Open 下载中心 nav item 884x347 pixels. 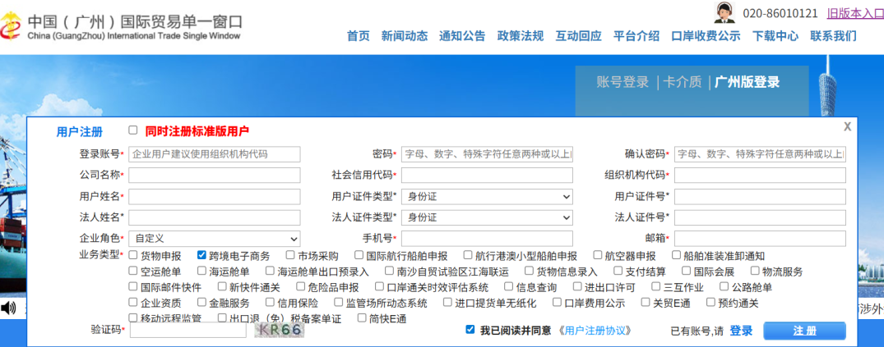(775, 36)
